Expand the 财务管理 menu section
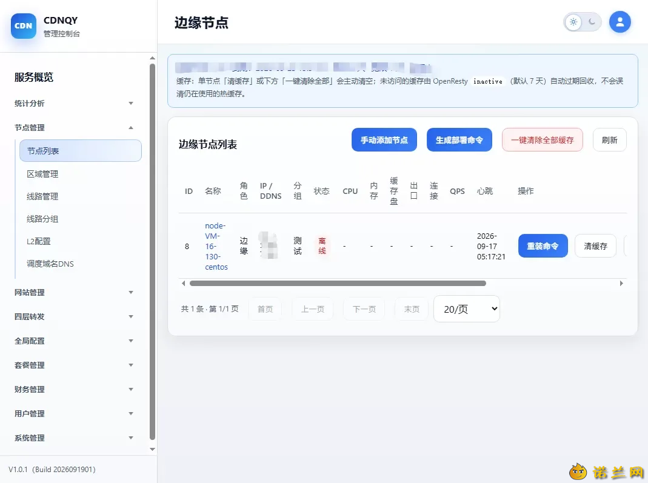Image resolution: width=648 pixels, height=483 pixels. coord(73,390)
